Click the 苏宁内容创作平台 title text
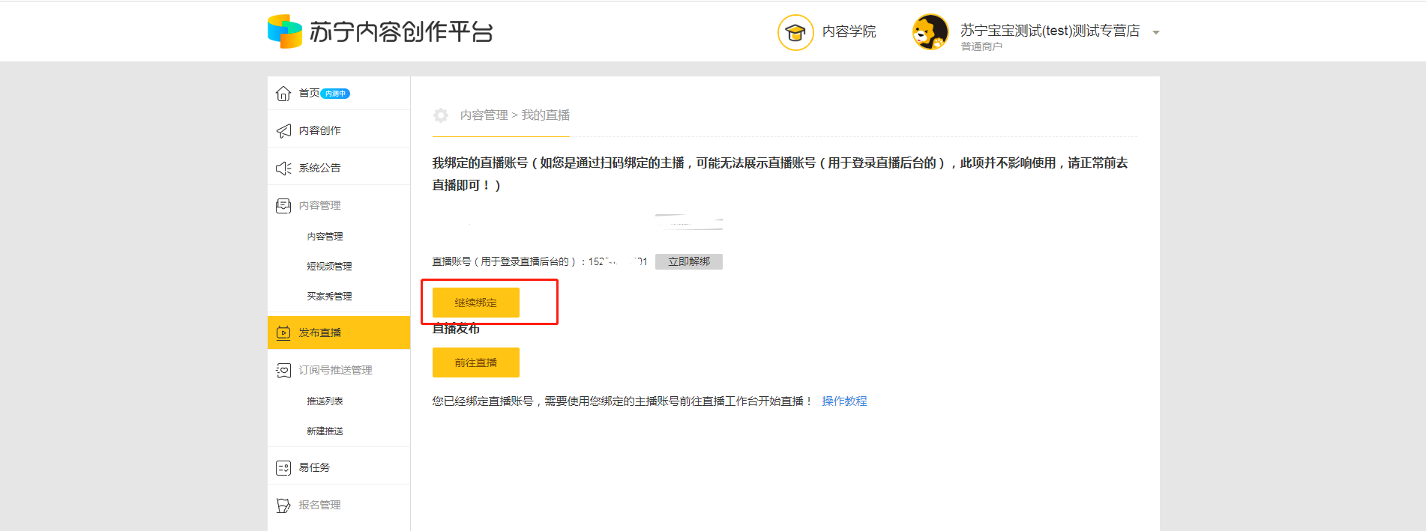The image size is (1426, 531). point(401,32)
